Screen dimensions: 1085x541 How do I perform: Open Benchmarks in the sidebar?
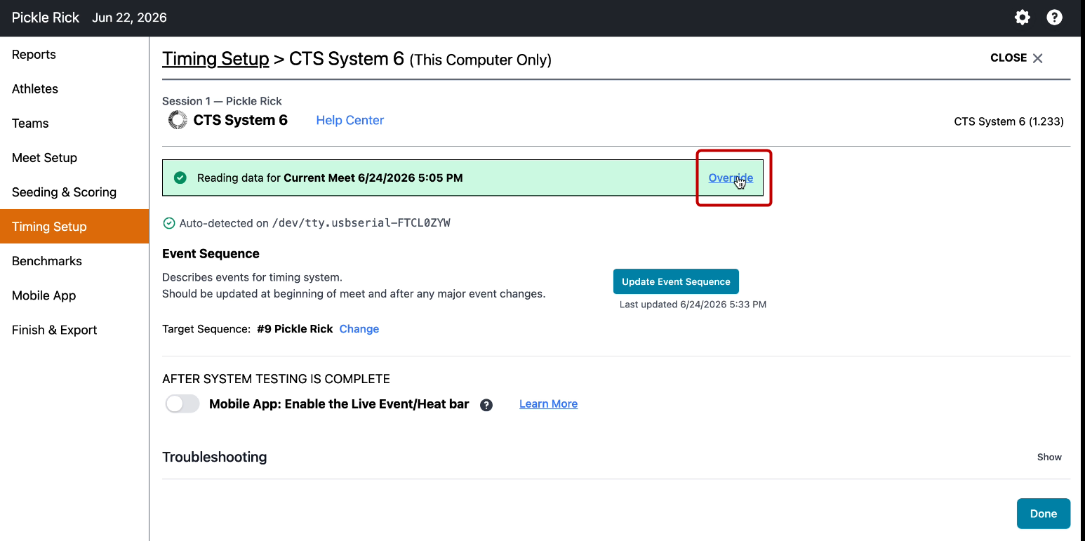click(x=74, y=261)
